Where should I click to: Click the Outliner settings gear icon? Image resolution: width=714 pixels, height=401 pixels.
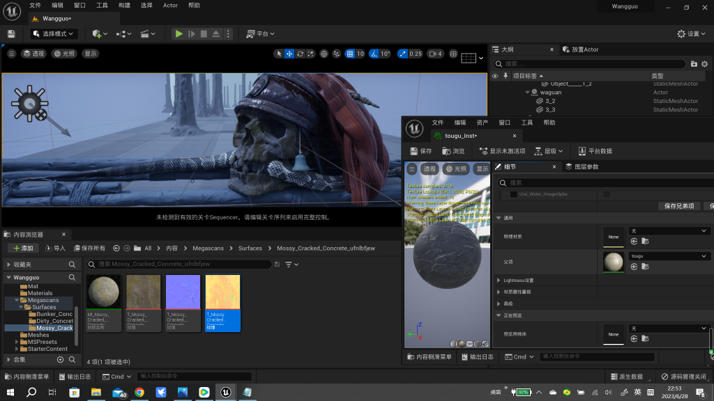[x=704, y=64]
